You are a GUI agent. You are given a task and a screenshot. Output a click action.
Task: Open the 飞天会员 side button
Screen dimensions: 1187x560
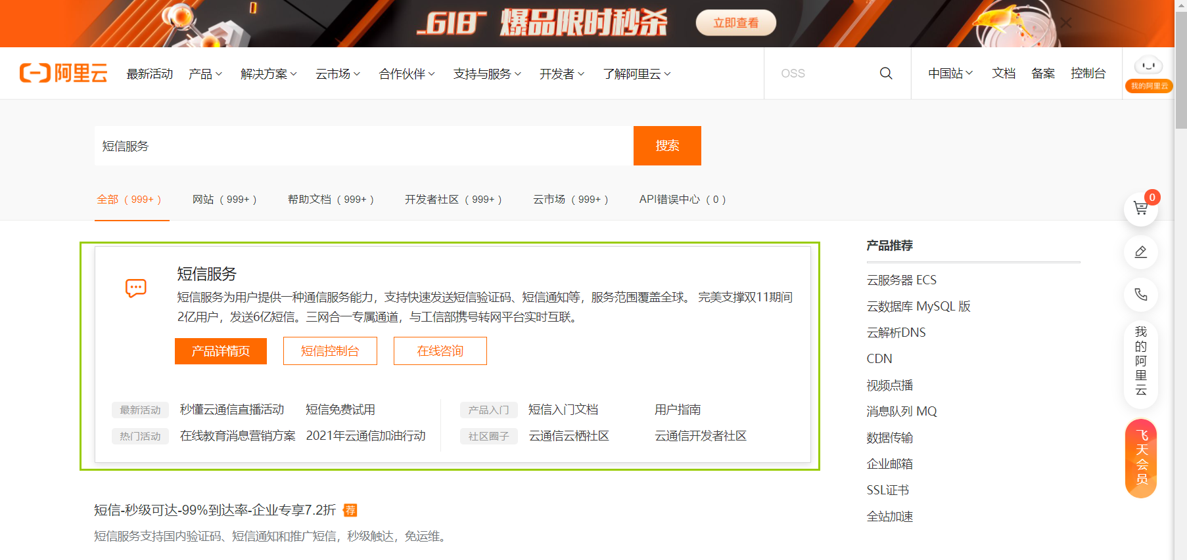pyautogui.click(x=1141, y=458)
